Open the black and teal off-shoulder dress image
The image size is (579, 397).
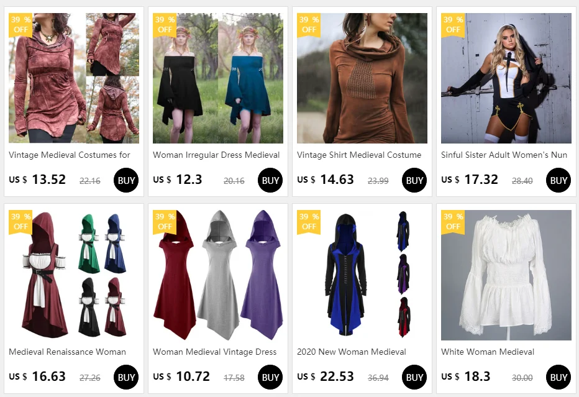point(218,78)
